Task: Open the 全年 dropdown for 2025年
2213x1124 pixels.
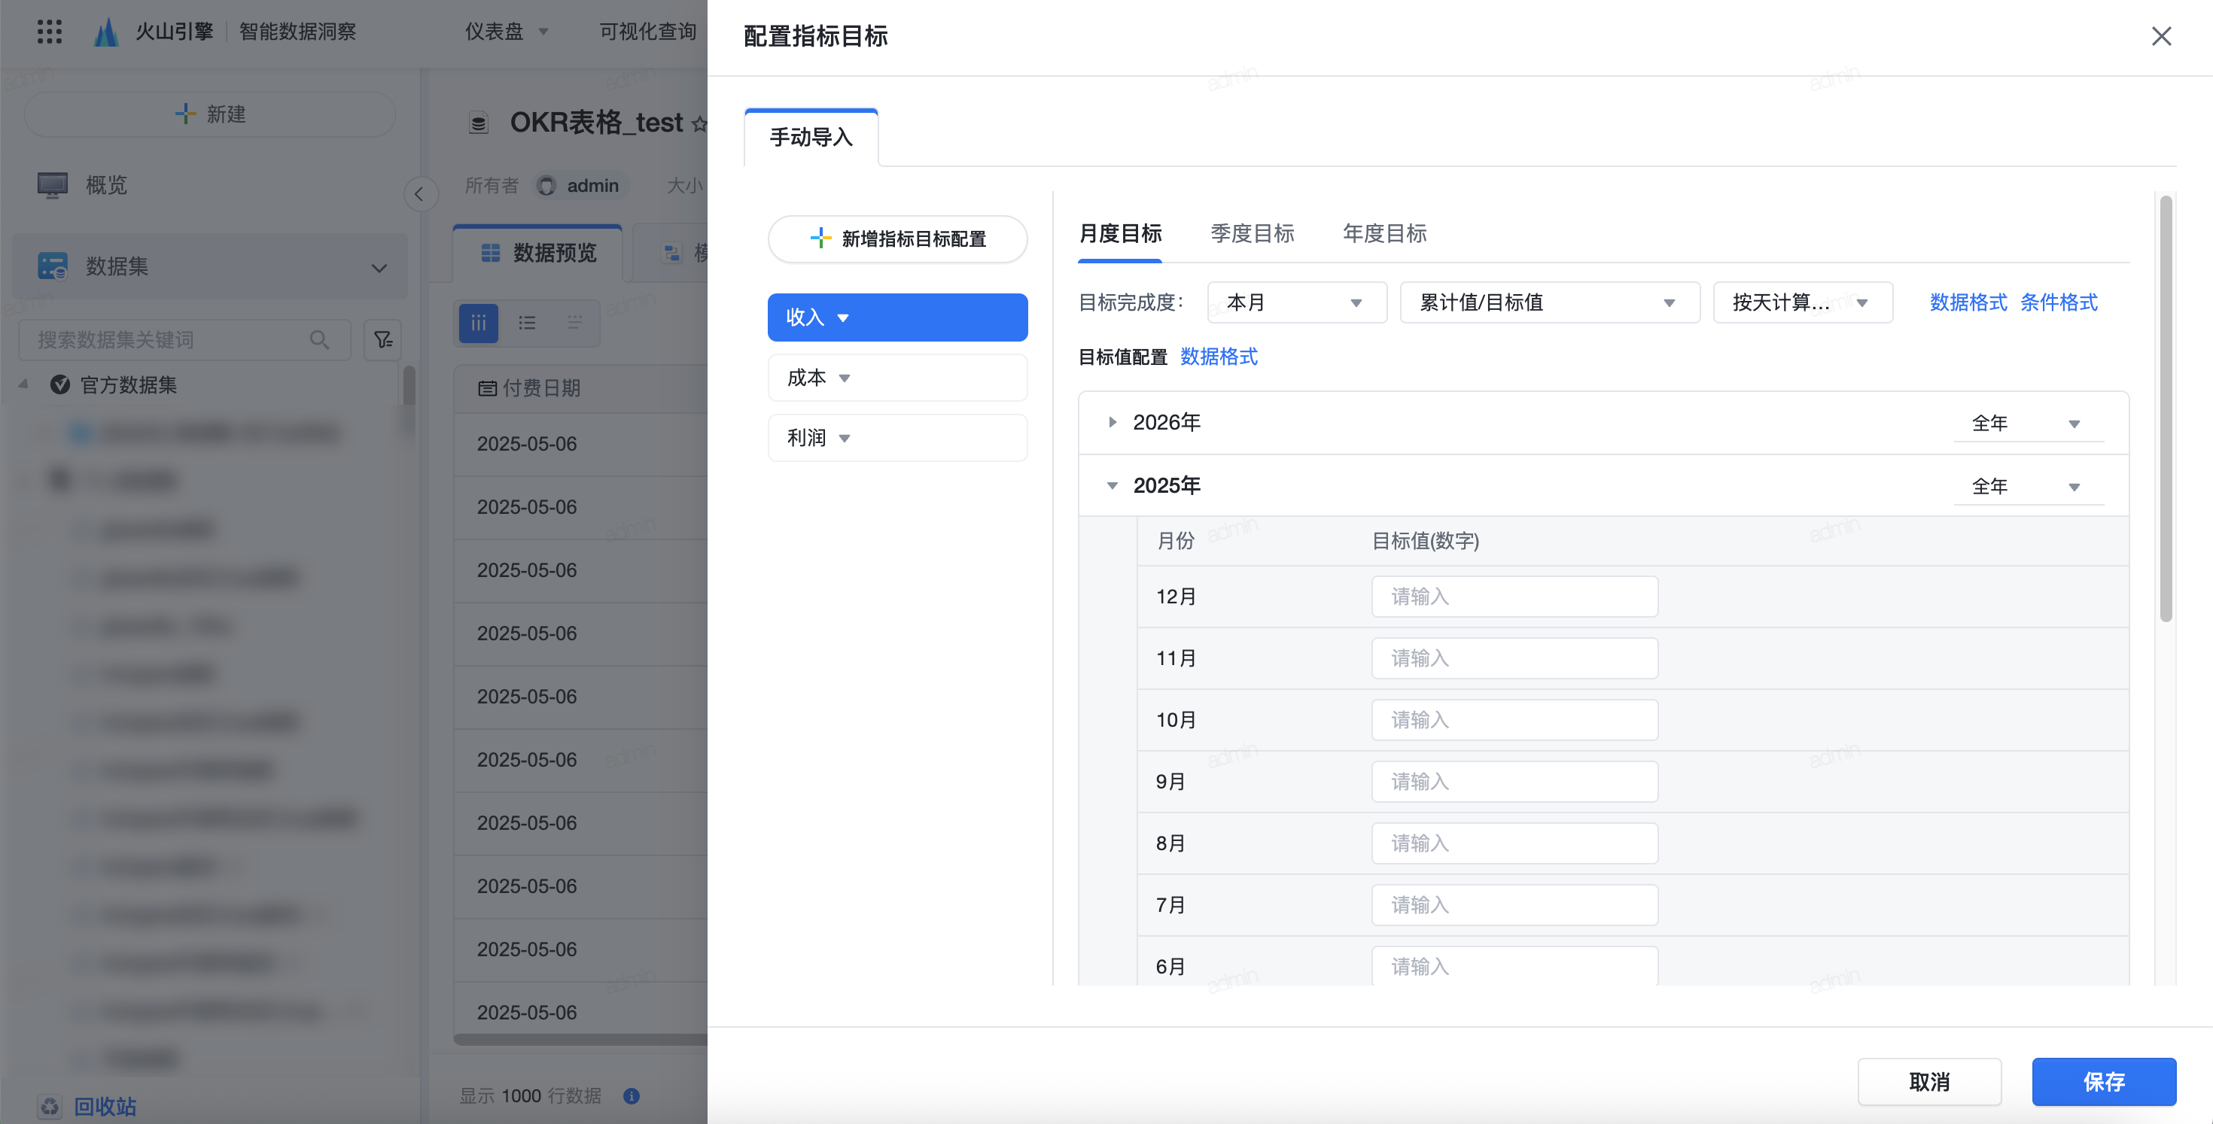Action: click(2029, 486)
